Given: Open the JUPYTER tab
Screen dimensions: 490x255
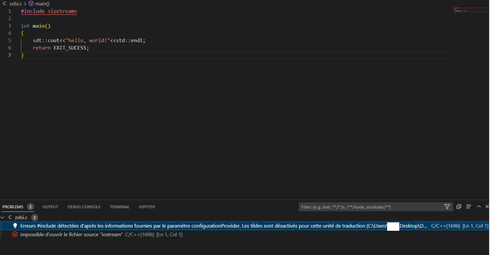Looking at the screenshot, I should click(x=147, y=207).
